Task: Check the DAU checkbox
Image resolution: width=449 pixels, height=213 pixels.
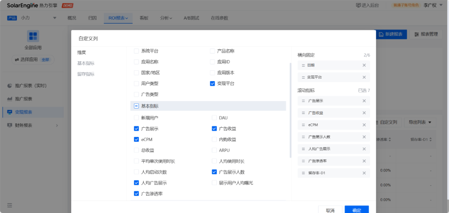Action: click(x=214, y=118)
